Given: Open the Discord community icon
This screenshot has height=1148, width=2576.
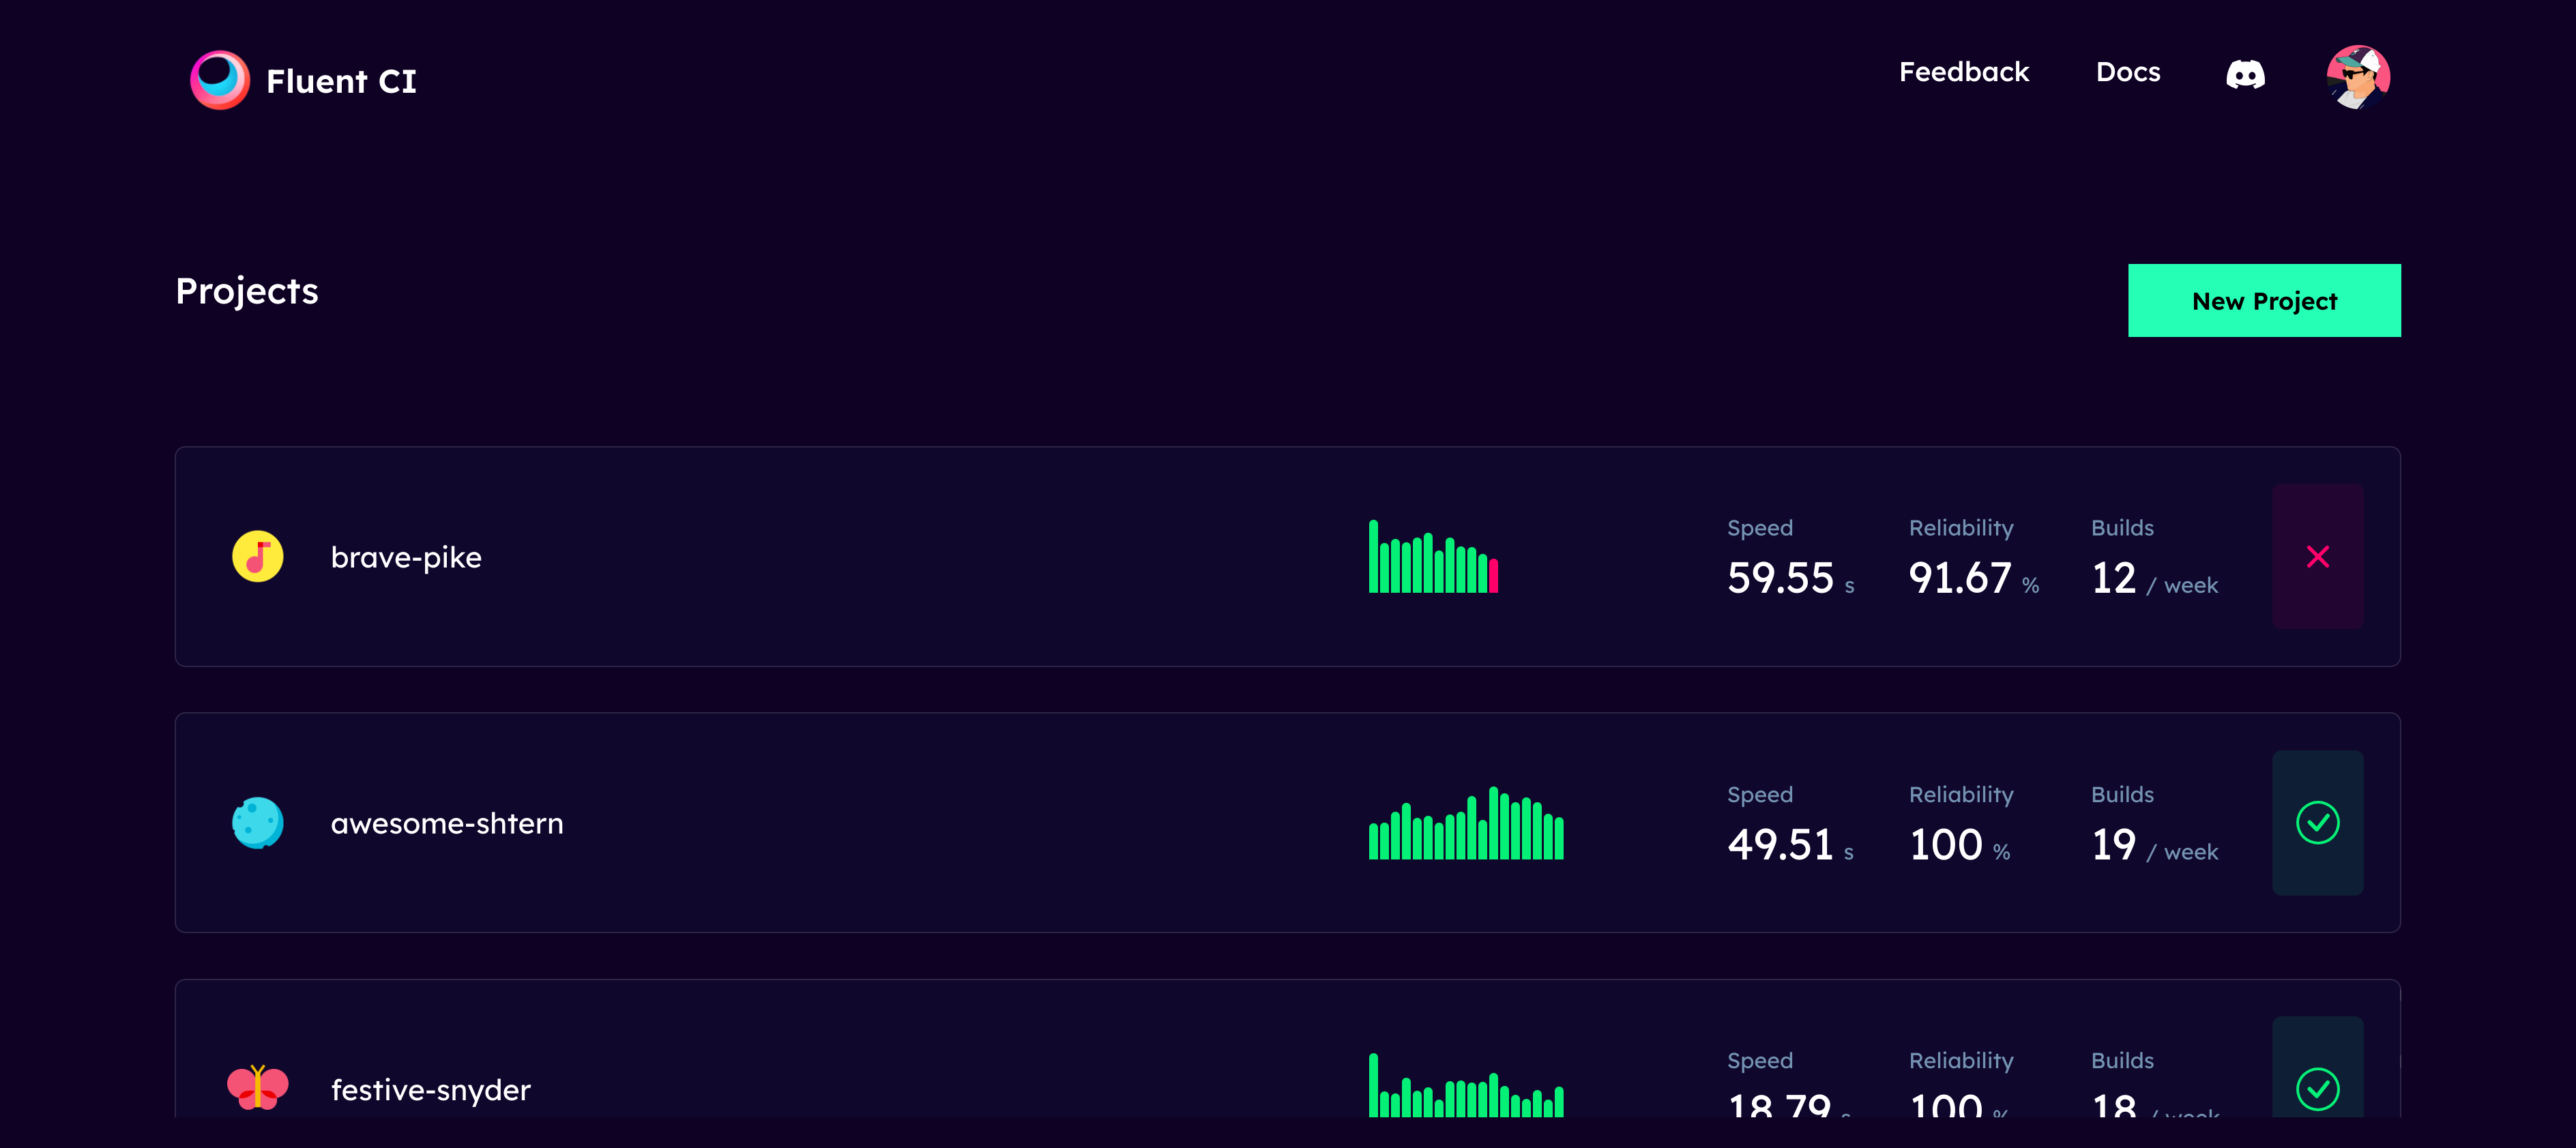Looking at the screenshot, I should (2245, 74).
